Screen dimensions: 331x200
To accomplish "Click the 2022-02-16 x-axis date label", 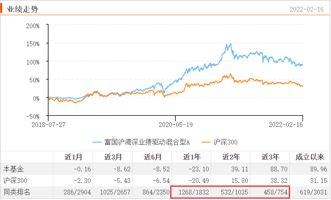I will (286, 125).
